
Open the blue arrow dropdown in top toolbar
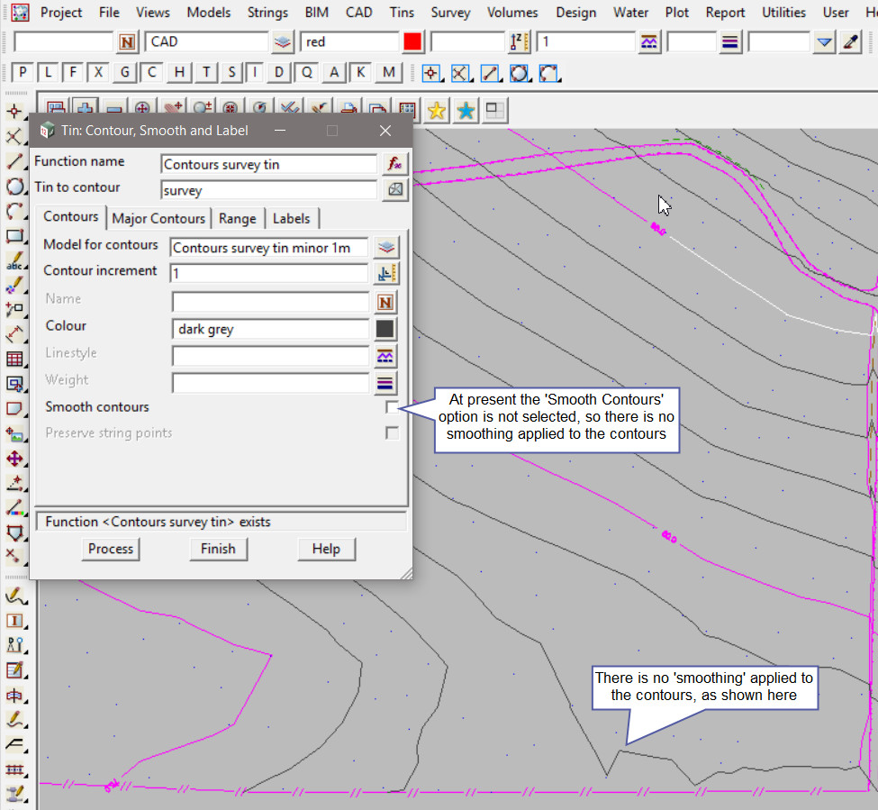point(824,42)
